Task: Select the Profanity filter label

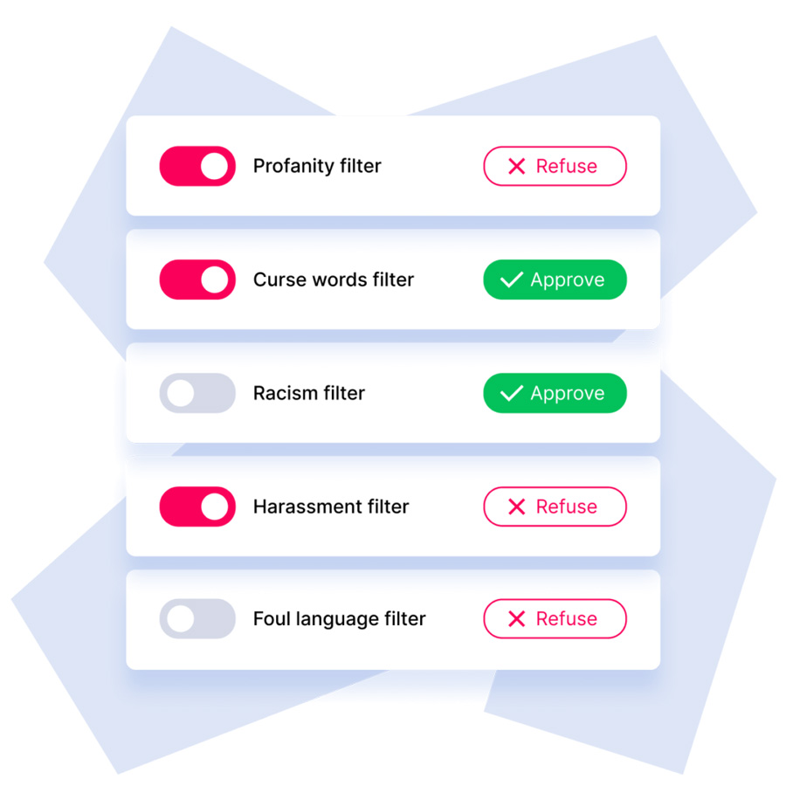Action: point(317,166)
